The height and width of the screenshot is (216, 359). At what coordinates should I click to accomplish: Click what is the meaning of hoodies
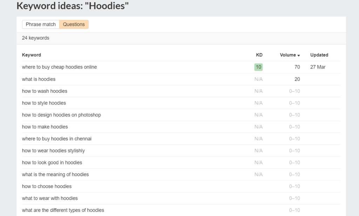[55, 175]
